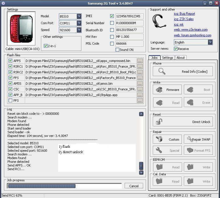Enable the MSL Code checkbox

(112, 43)
